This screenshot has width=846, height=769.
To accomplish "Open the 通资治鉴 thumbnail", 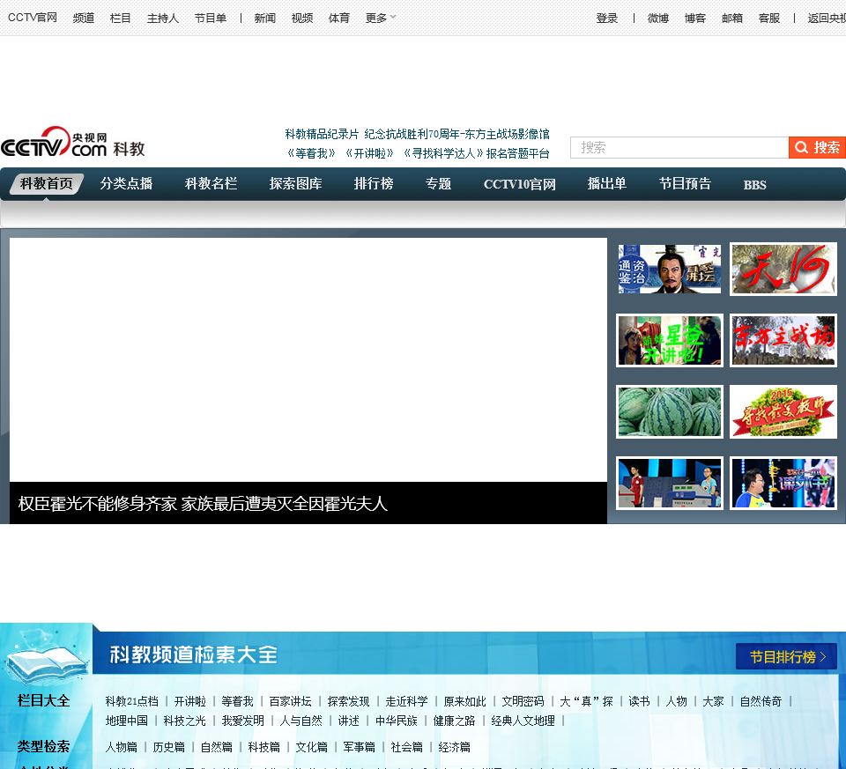I will (x=670, y=269).
